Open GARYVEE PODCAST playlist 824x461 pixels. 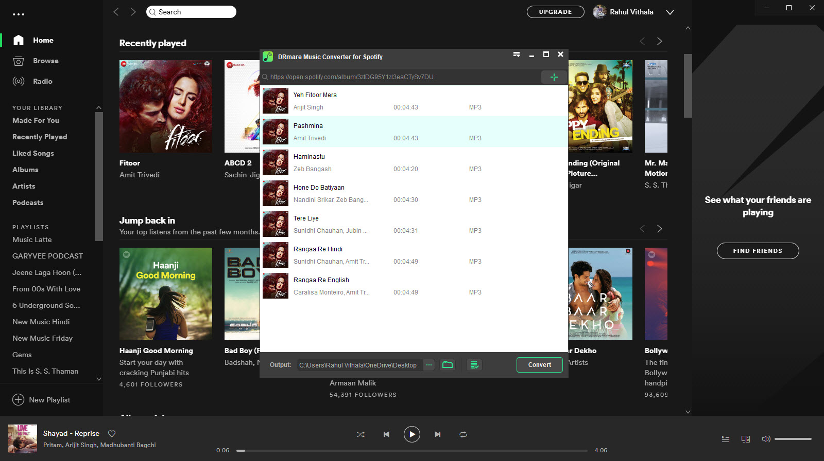47,256
